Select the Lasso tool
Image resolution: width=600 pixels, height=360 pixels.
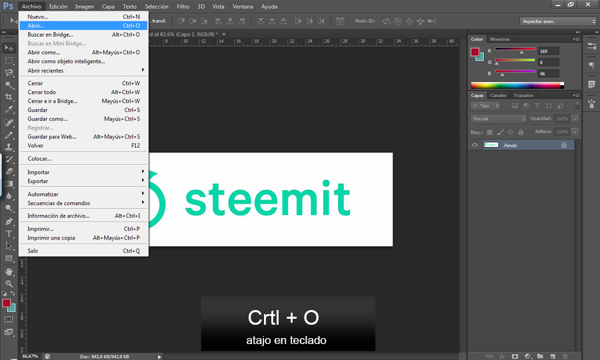pyautogui.click(x=9, y=73)
